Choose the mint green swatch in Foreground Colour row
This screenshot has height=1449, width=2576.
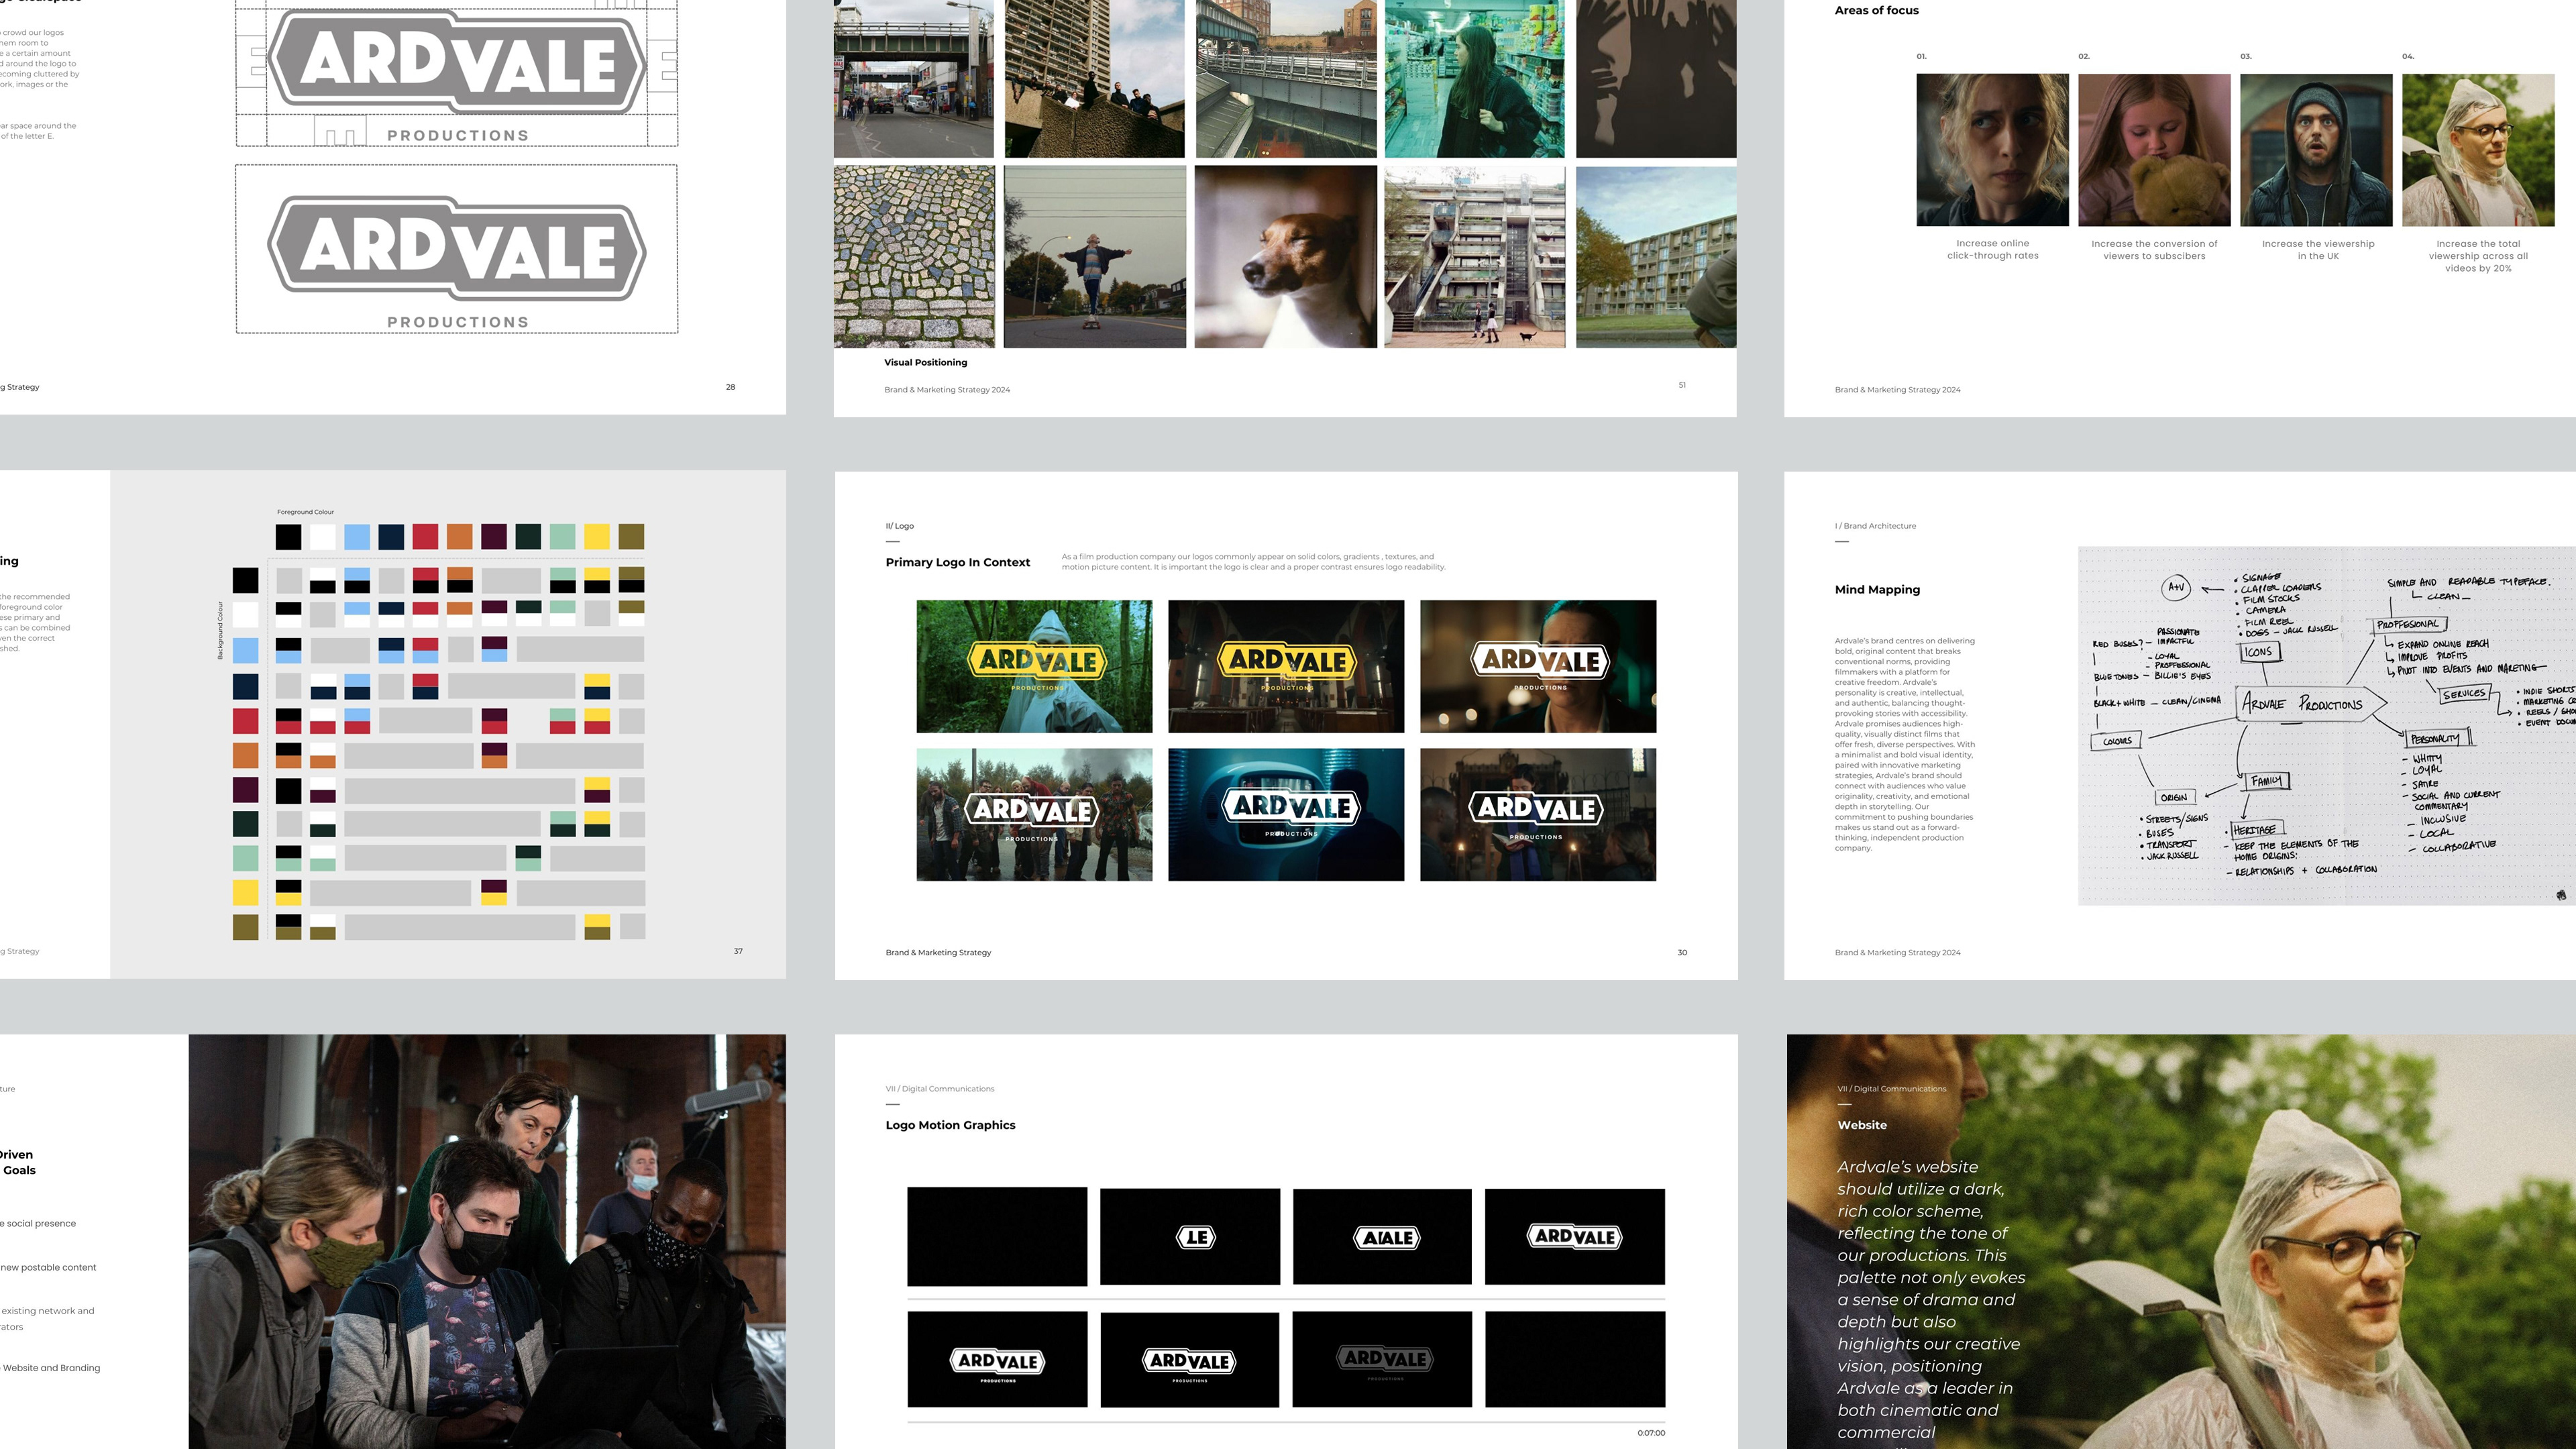[x=563, y=537]
